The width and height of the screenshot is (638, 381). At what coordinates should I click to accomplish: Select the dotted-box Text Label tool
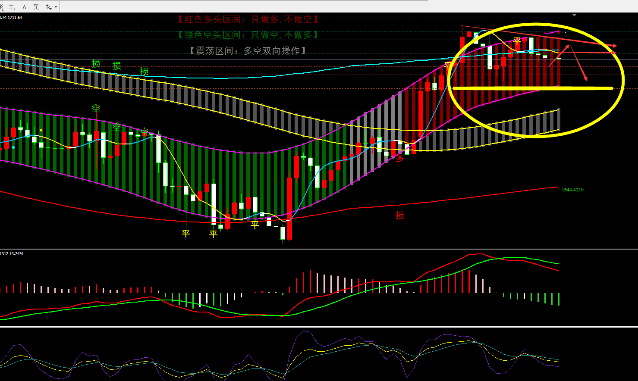click(x=36, y=7)
